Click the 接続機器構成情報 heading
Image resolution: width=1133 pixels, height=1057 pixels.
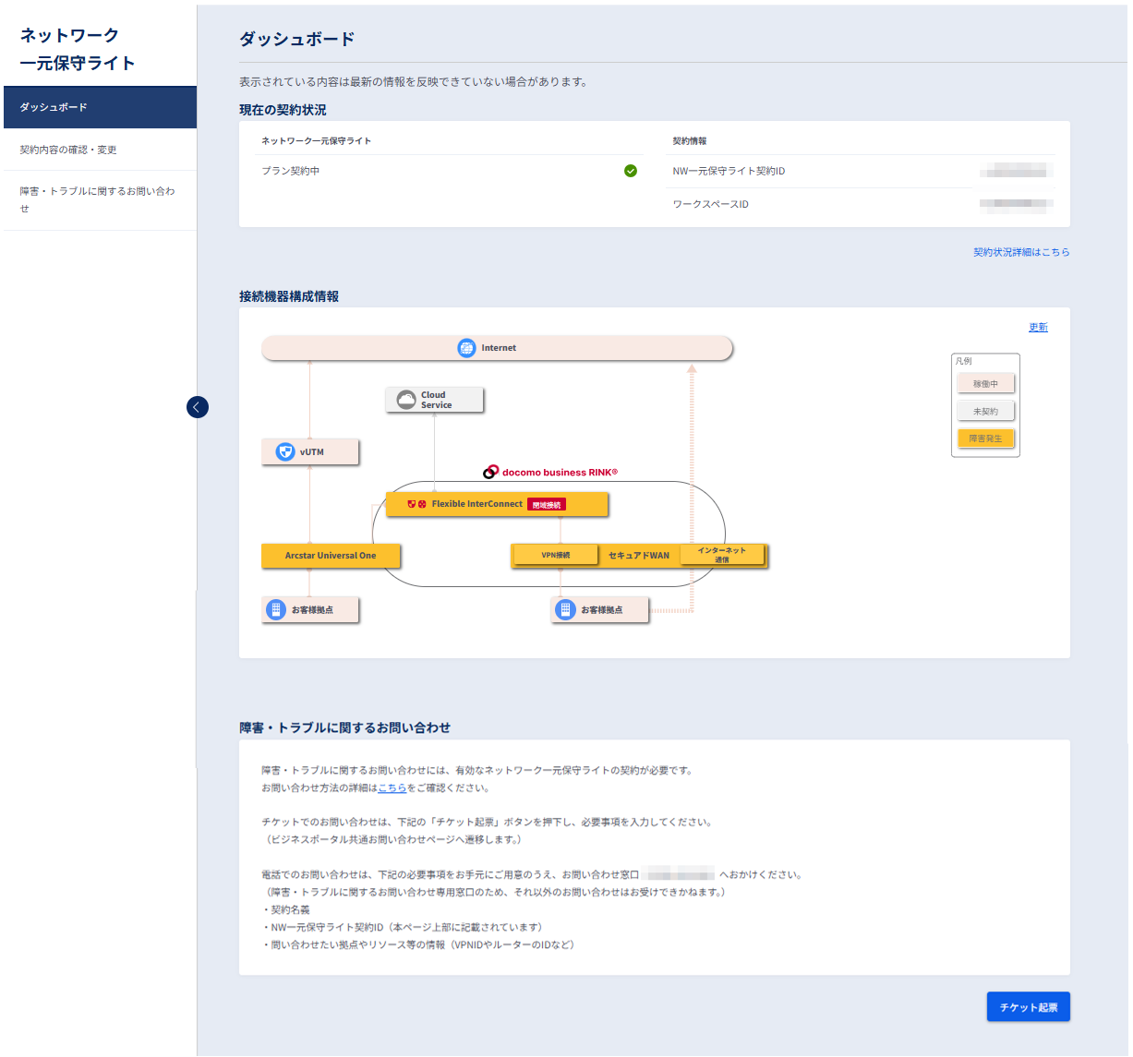[x=289, y=296]
